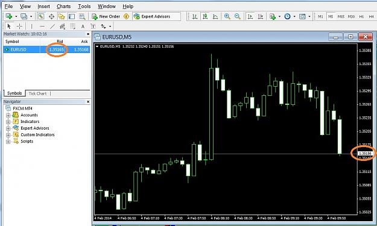Select the Text Label tool

point(93,26)
